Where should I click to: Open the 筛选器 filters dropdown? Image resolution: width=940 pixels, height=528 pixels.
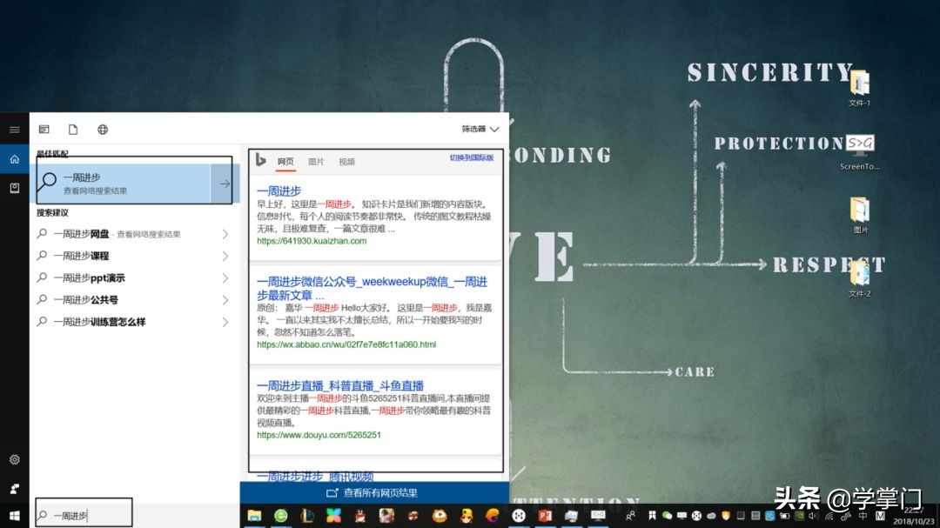(478, 128)
